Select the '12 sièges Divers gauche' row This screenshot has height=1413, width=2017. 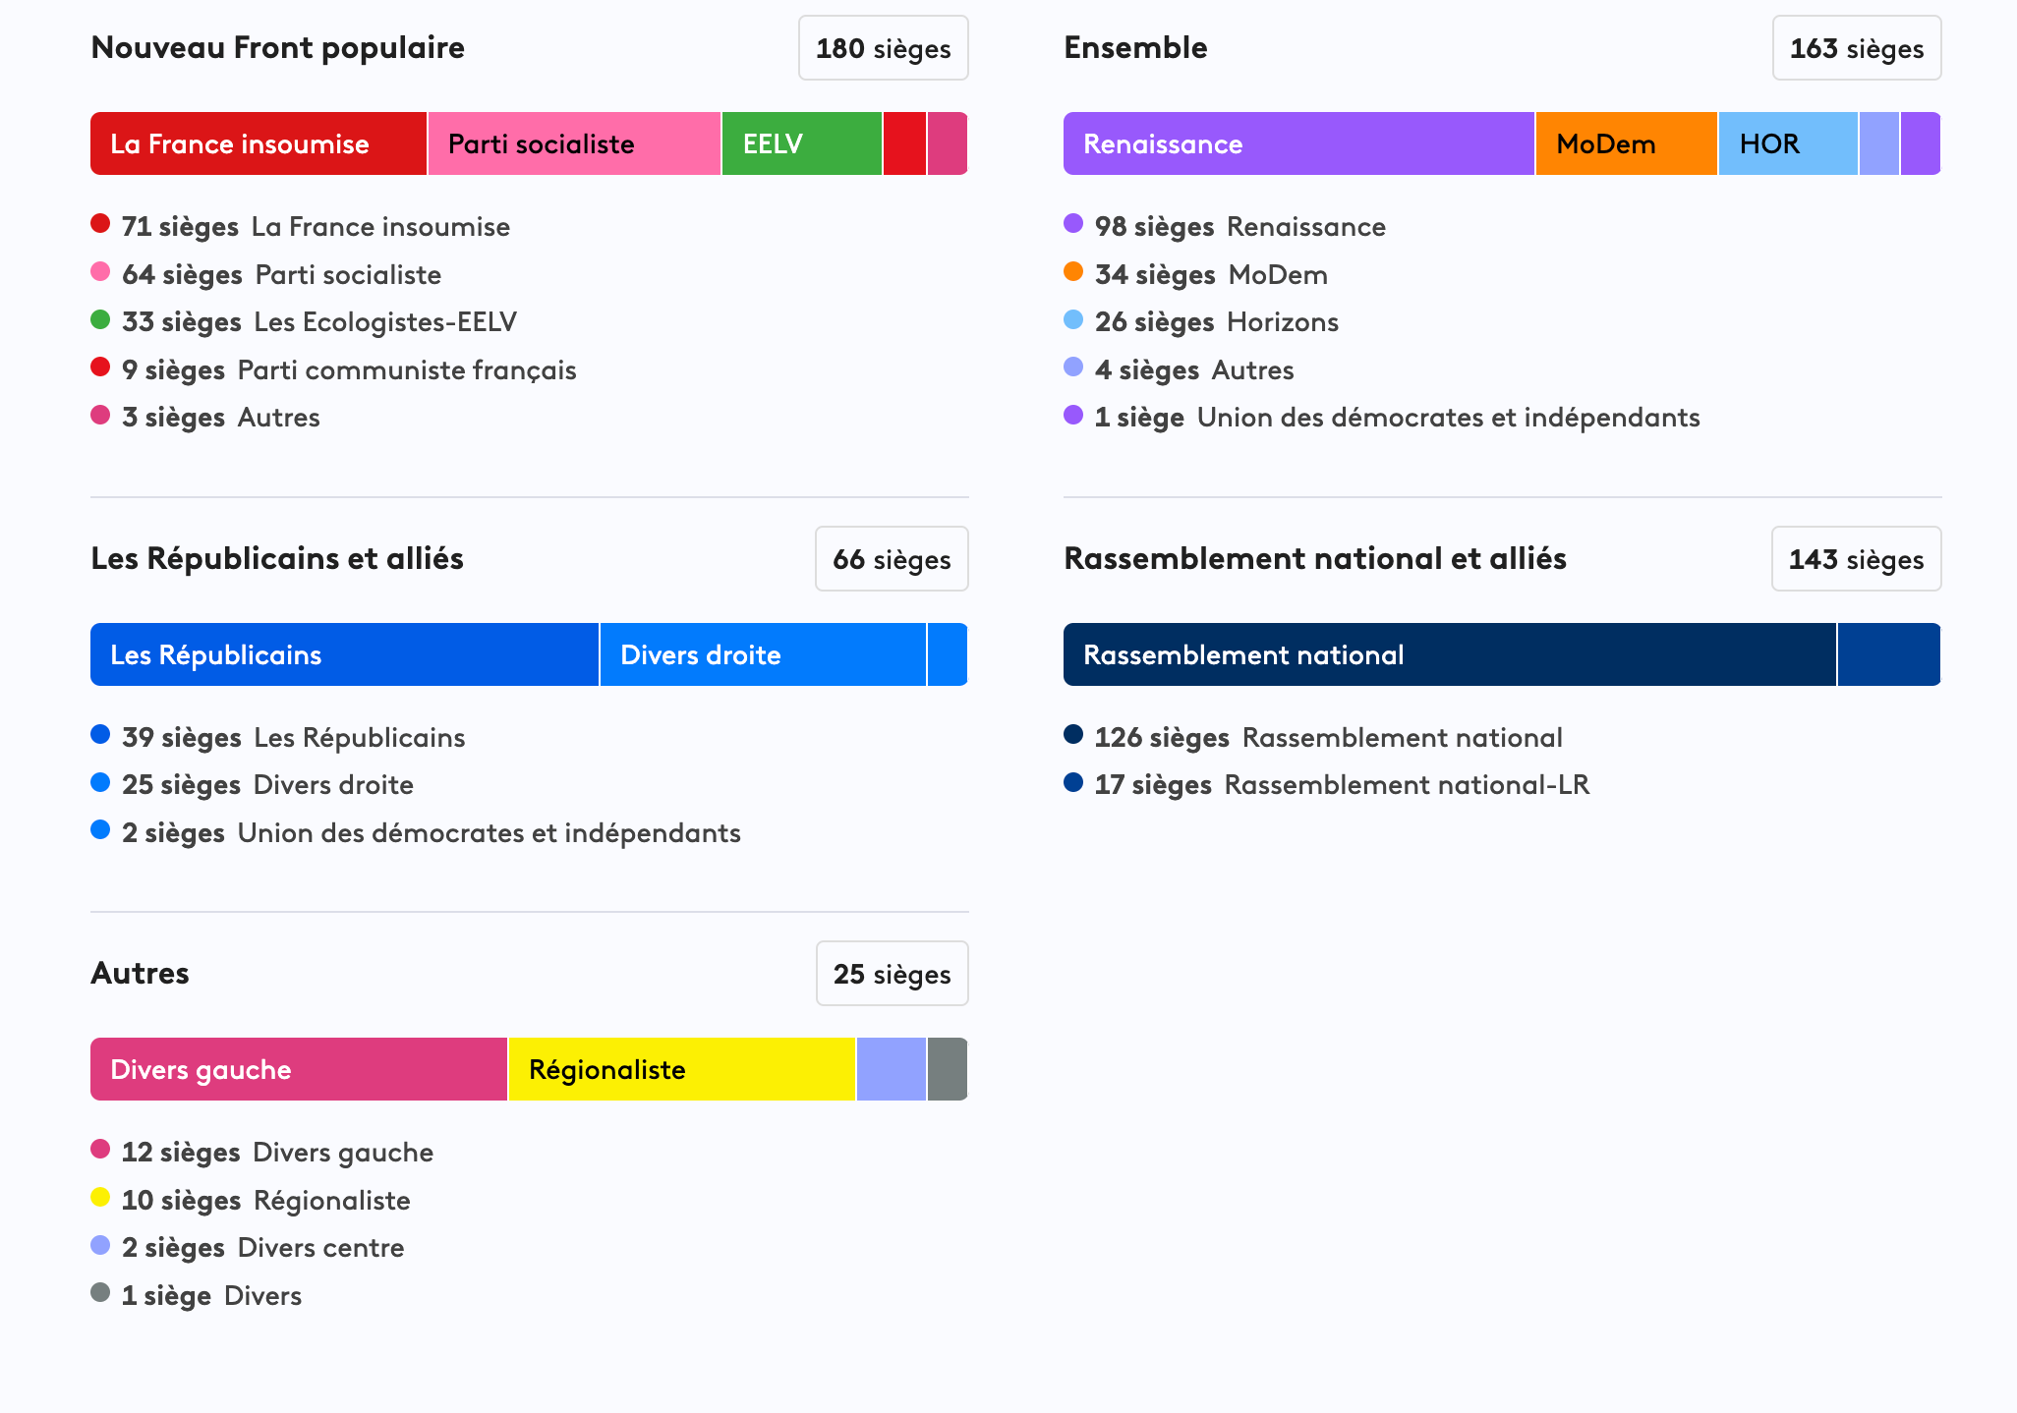pos(262,1152)
